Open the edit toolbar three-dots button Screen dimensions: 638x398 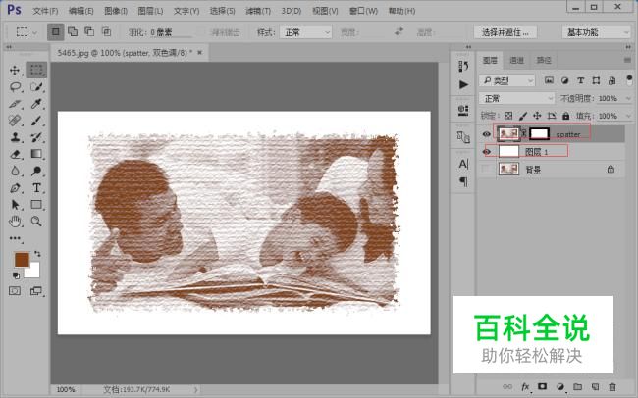click(x=15, y=238)
